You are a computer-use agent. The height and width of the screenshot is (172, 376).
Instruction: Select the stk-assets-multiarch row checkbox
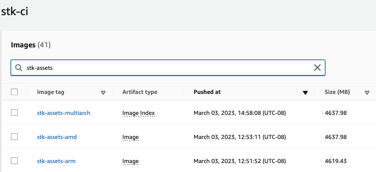14,113
